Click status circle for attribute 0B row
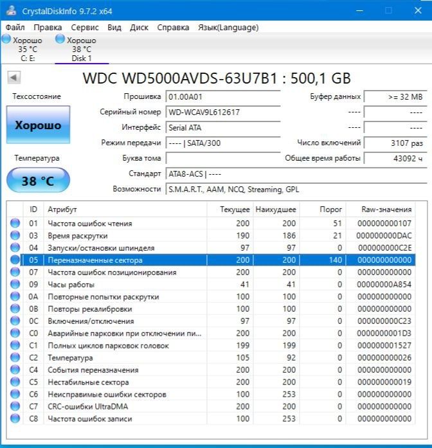 point(15,309)
